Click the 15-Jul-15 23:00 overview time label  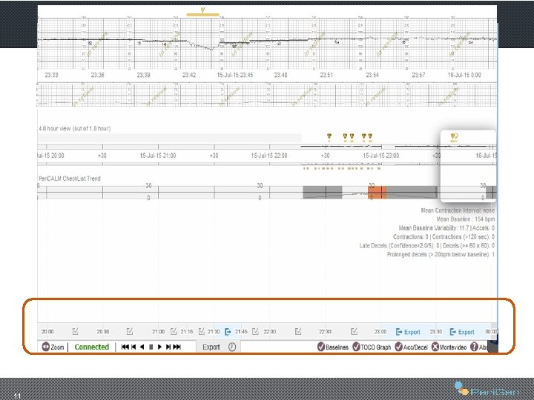[x=381, y=156]
